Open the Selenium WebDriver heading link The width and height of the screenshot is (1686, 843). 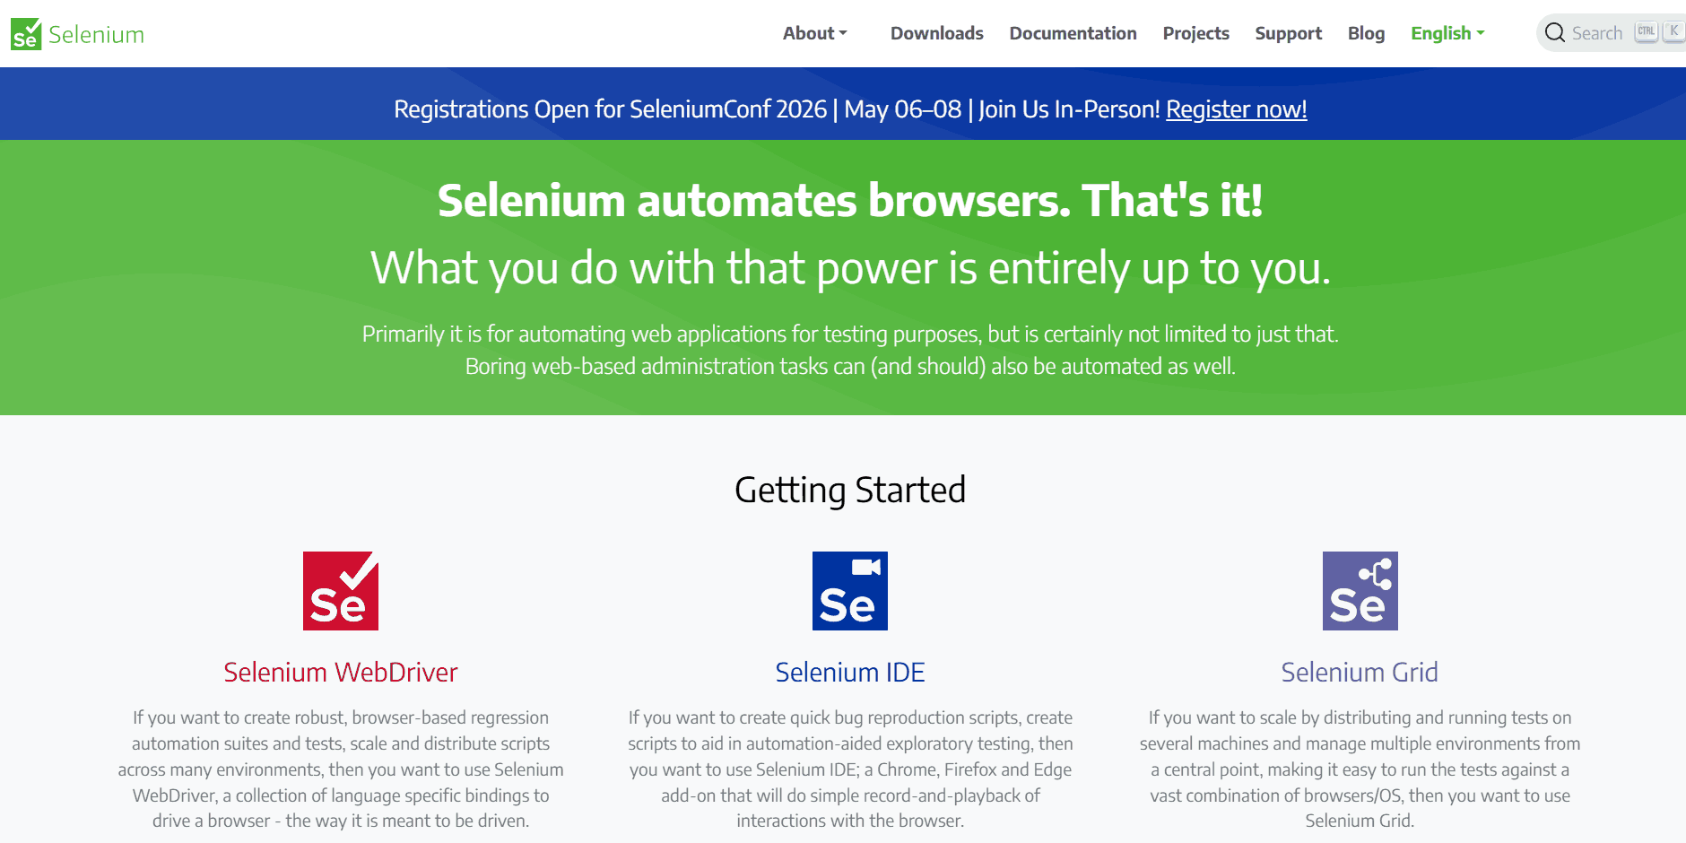tap(340, 672)
